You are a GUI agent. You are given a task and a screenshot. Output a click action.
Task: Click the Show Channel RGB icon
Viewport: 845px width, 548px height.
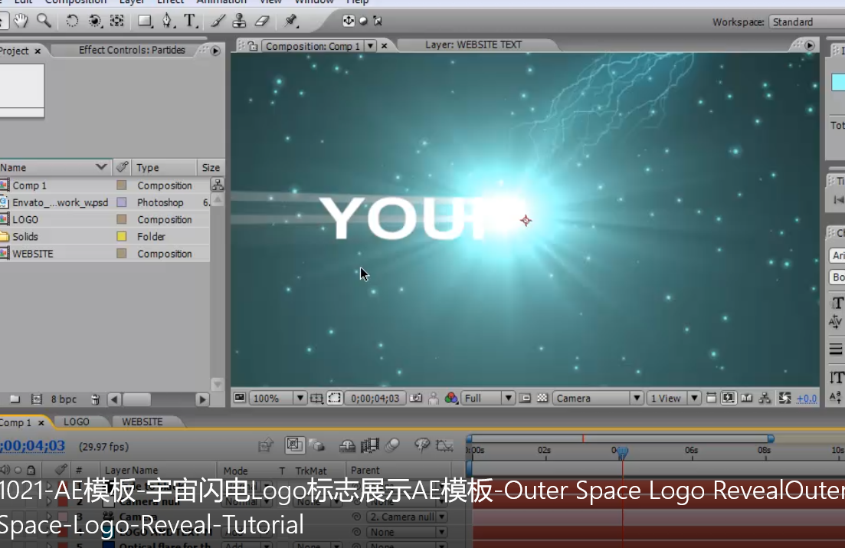point(451,398)
